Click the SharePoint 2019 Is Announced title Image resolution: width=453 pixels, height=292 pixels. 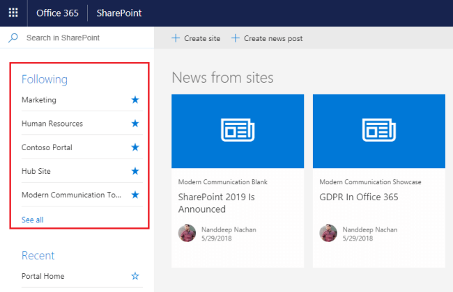pyautogui.click(x=216, y=203)
